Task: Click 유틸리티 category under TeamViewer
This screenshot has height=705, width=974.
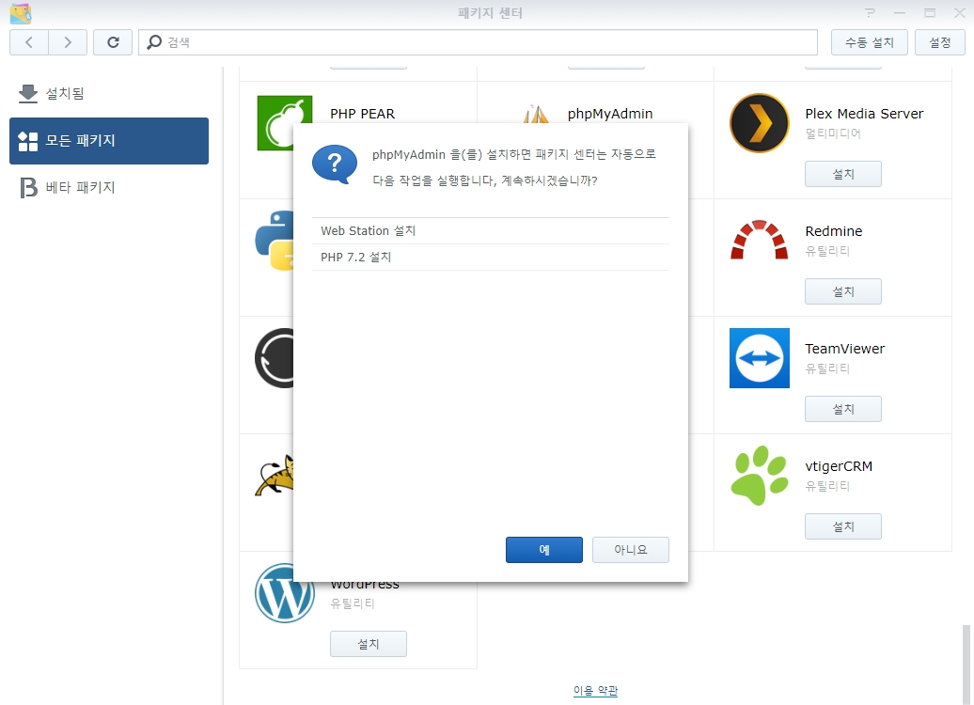Action: 827,368
